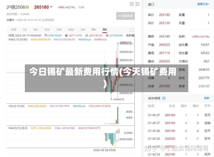Click the 日增仓 -967 value
Screen dimensions: 214x157
click(206, 61)
